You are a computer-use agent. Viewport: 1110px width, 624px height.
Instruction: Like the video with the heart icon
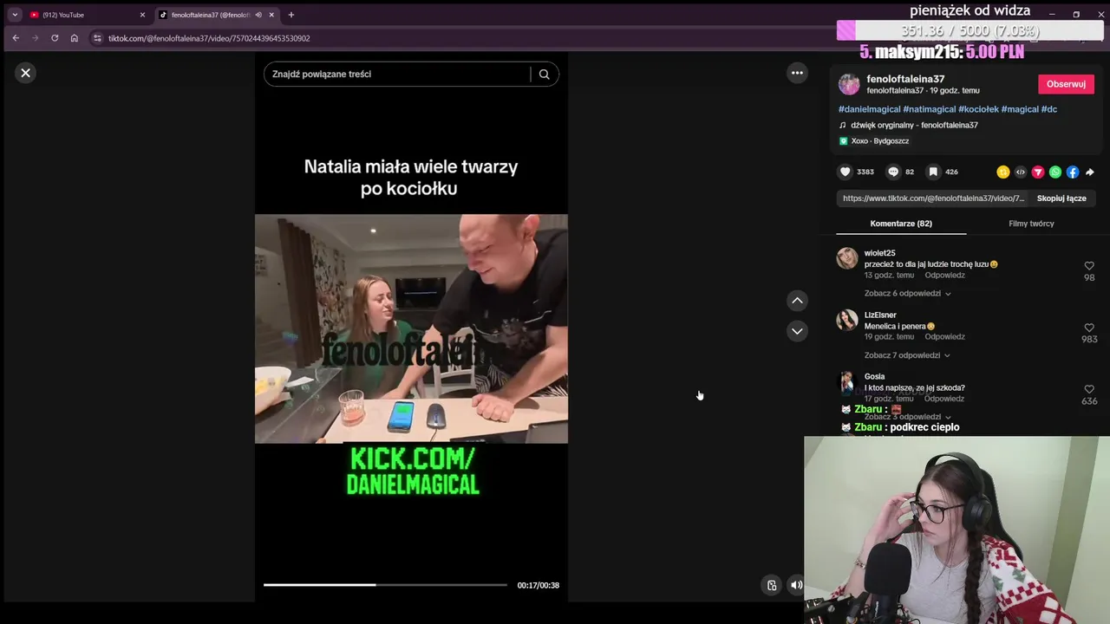(x=846, y=172)
